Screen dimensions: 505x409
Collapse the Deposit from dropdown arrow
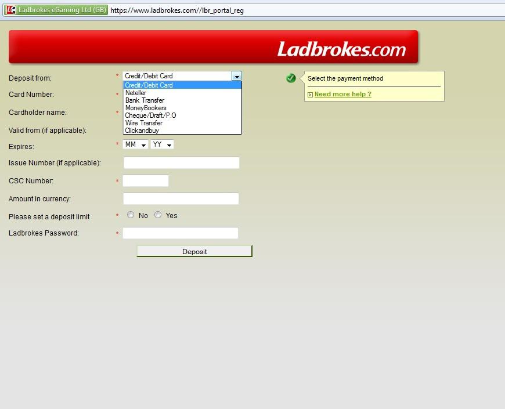click(x=236, y=76)
